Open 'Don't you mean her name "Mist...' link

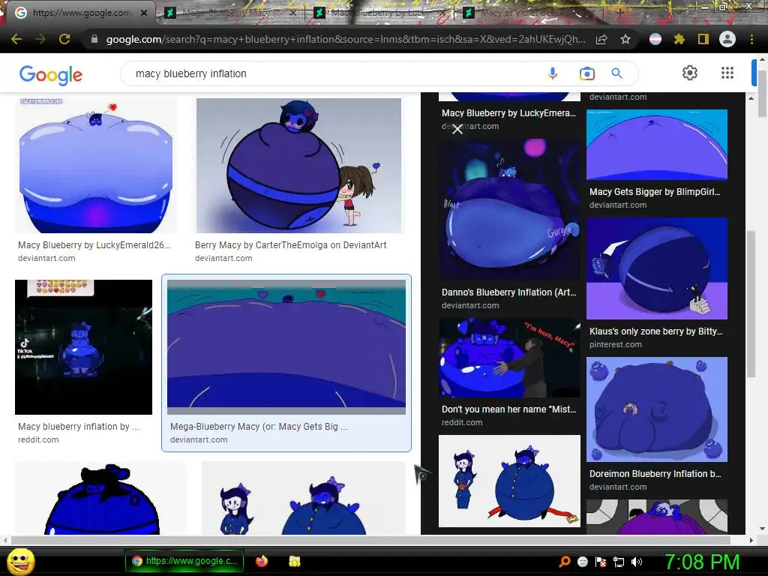pyautogui.click(x=509, y=409)
